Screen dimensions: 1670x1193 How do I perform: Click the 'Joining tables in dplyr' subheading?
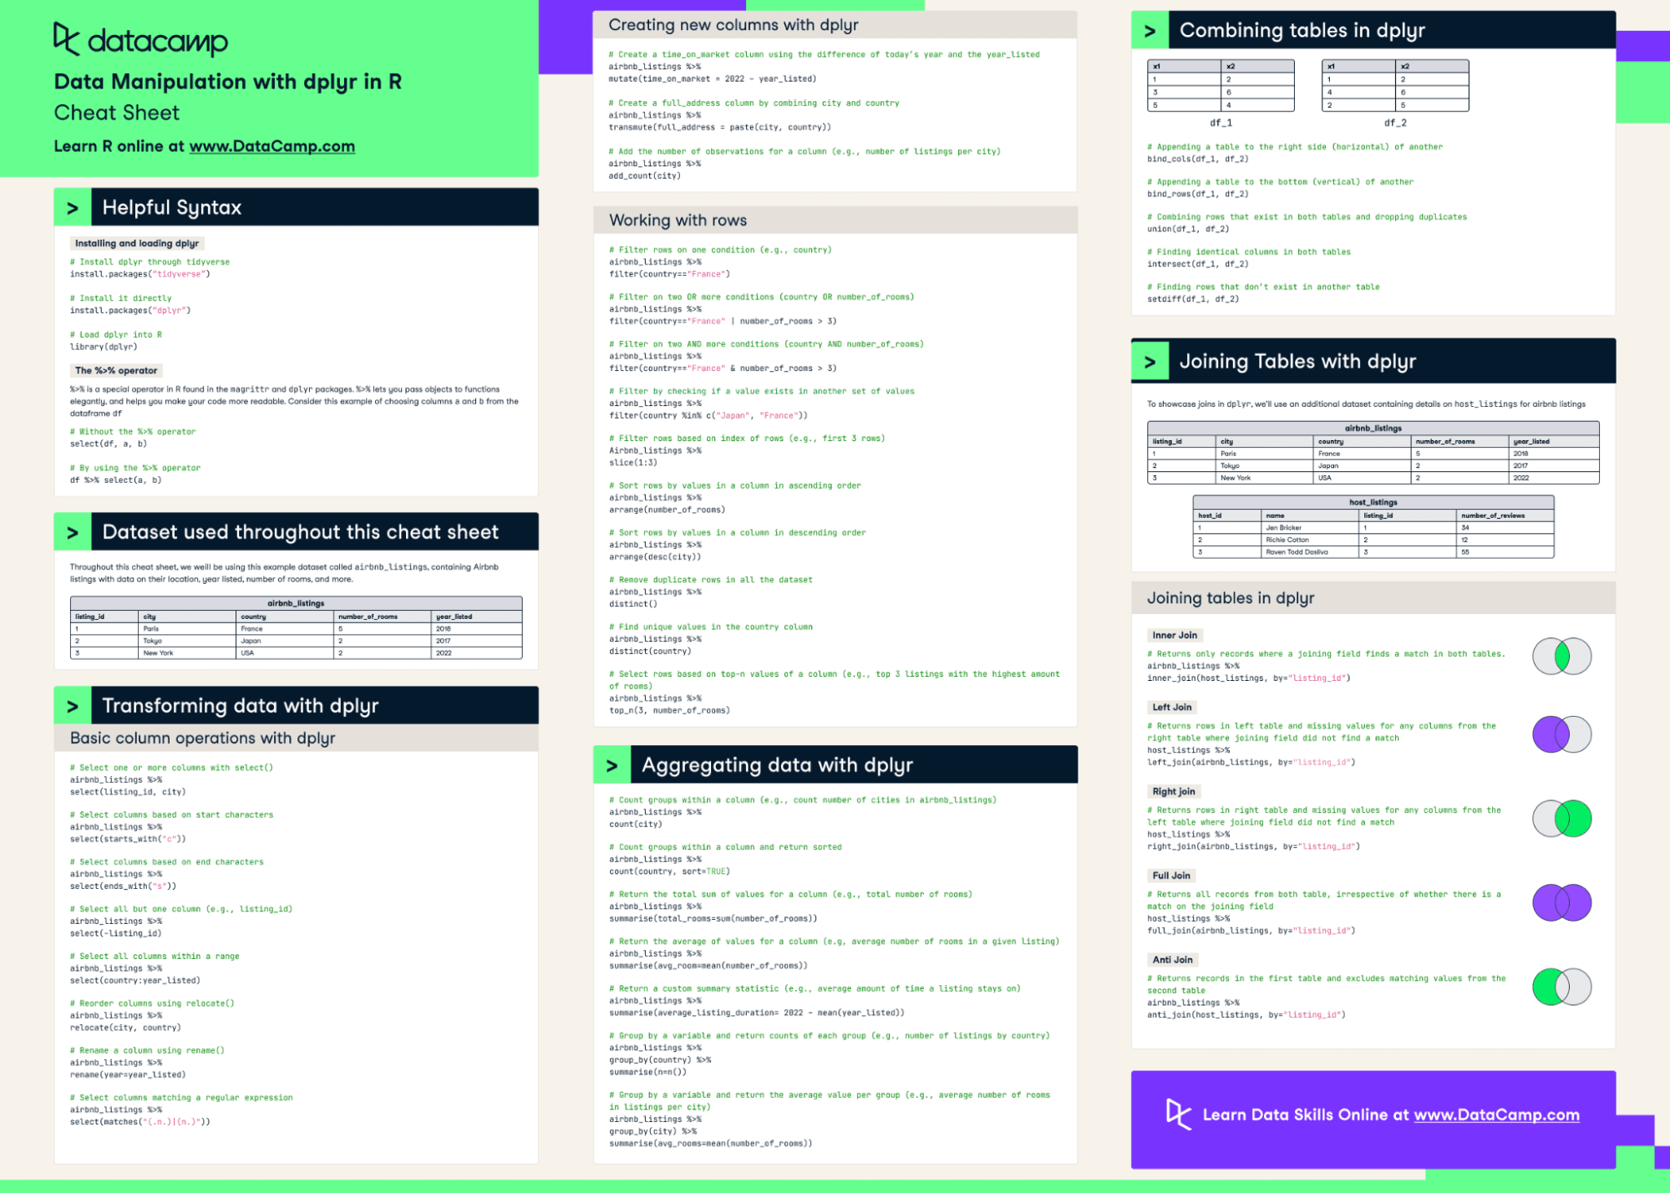(1231, 598)
